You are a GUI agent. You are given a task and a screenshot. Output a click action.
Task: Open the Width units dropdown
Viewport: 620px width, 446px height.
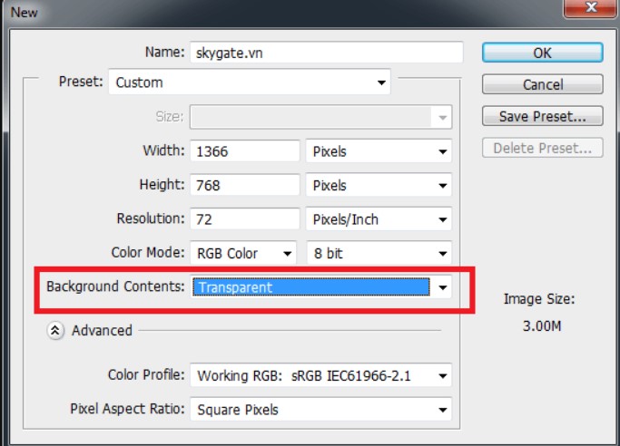coord(379,151)
